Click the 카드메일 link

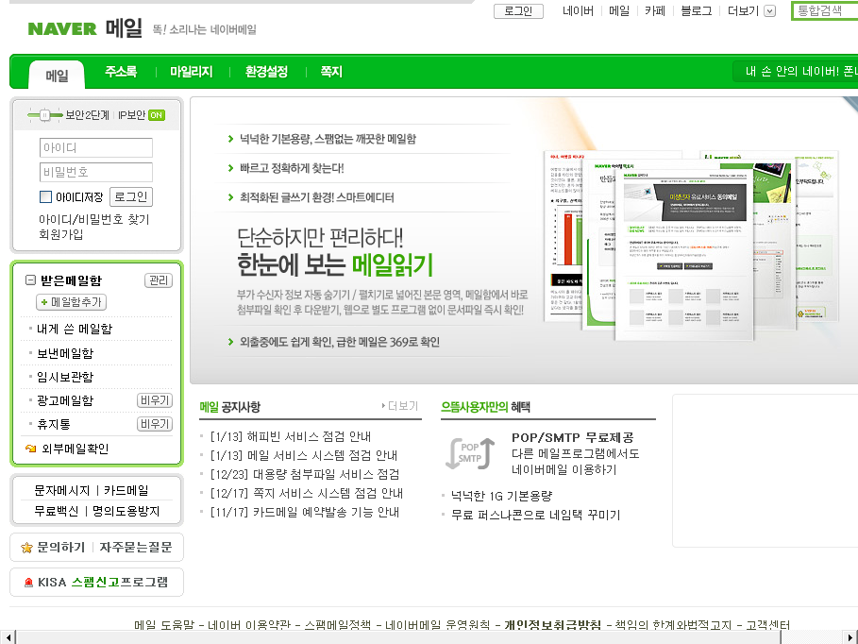[126, 490]
